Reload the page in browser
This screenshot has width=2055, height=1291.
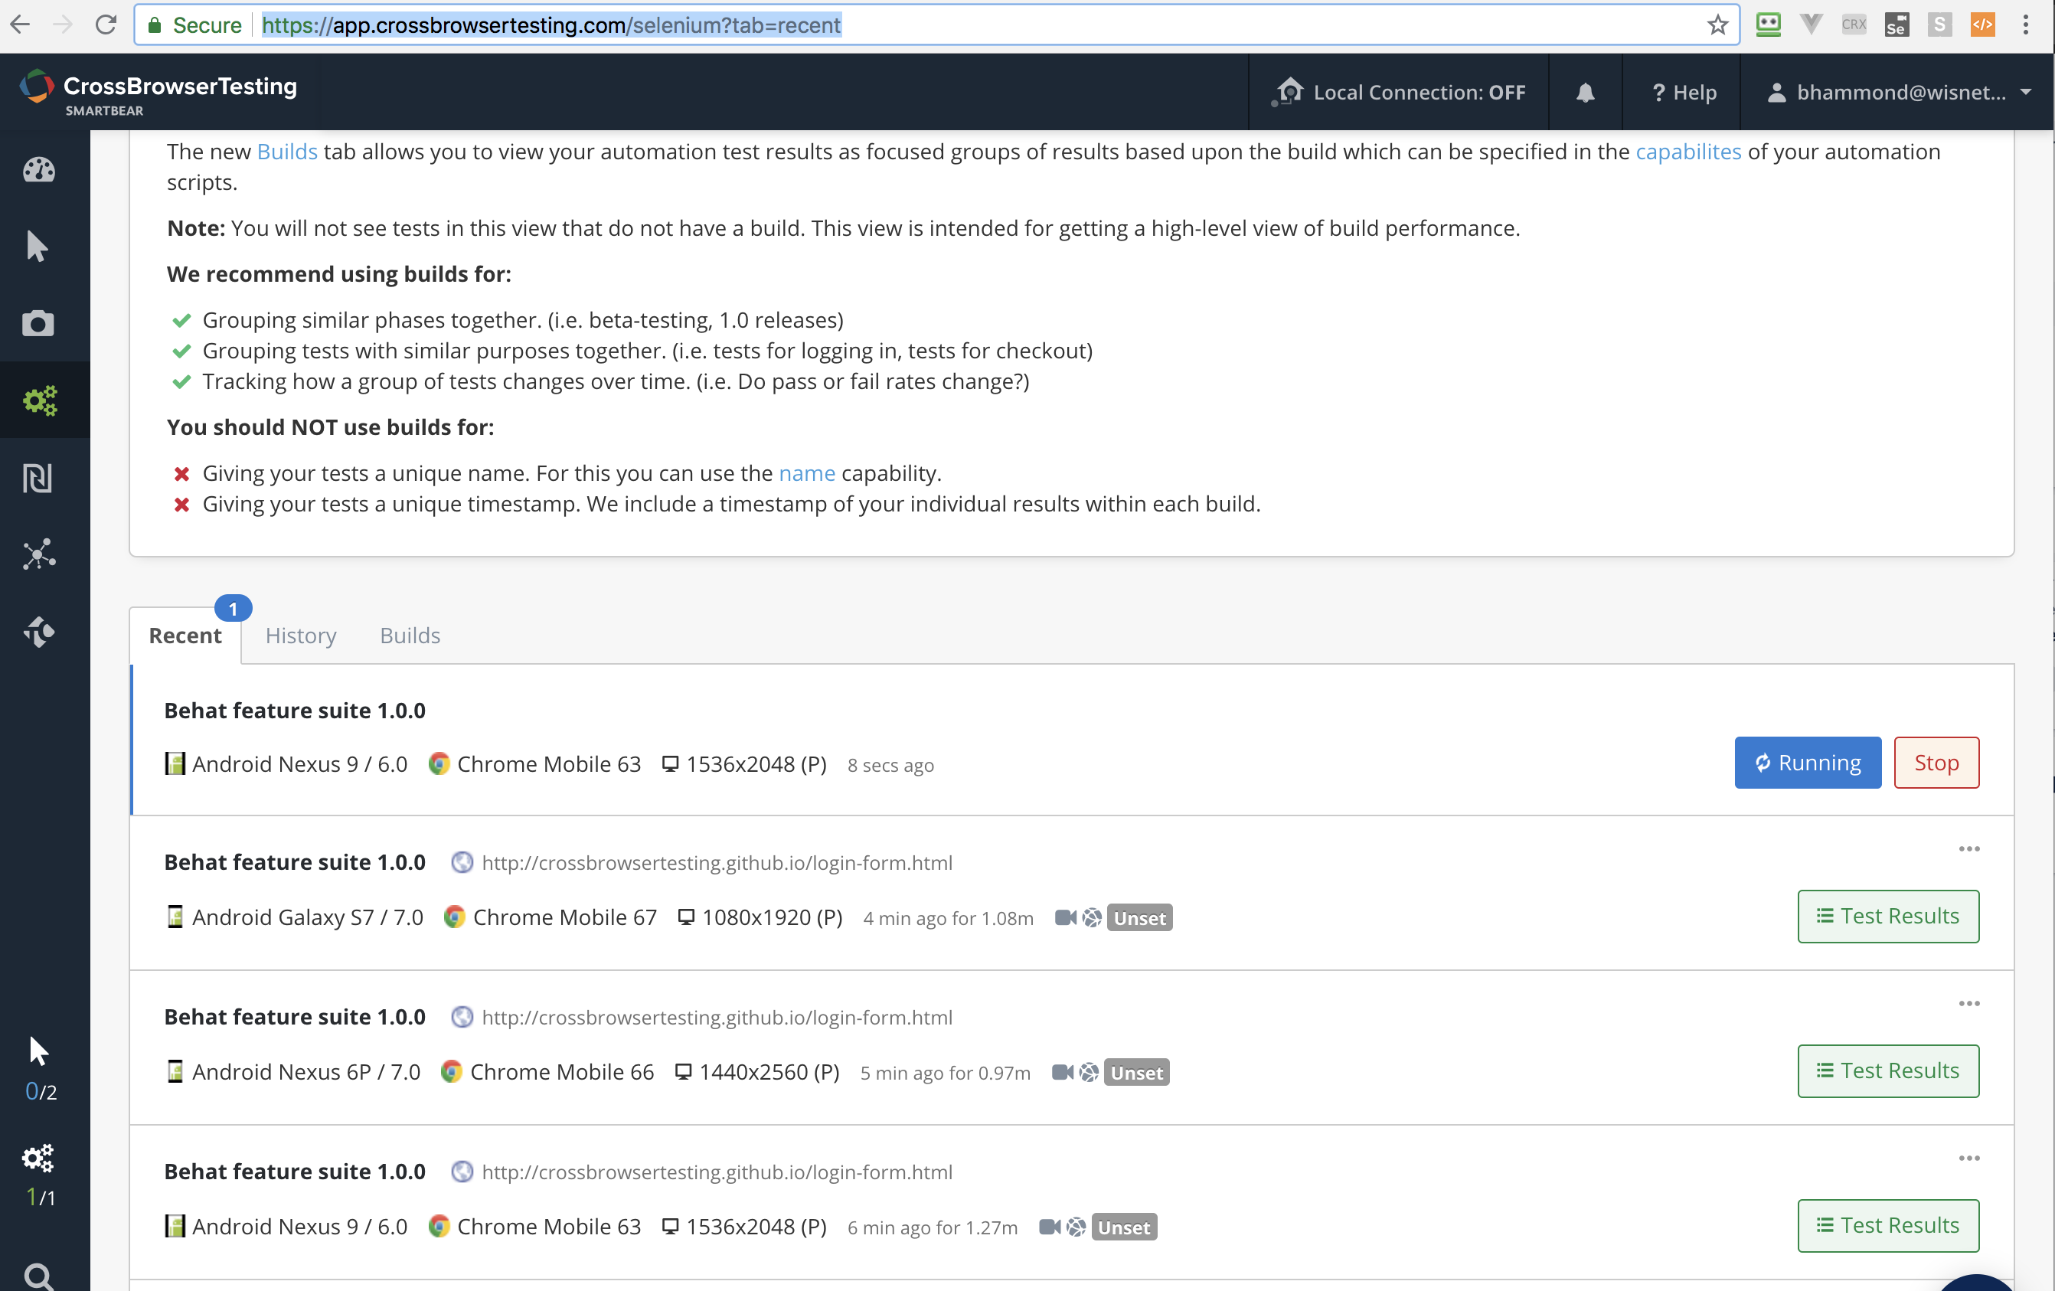click(x=106, y=25)
